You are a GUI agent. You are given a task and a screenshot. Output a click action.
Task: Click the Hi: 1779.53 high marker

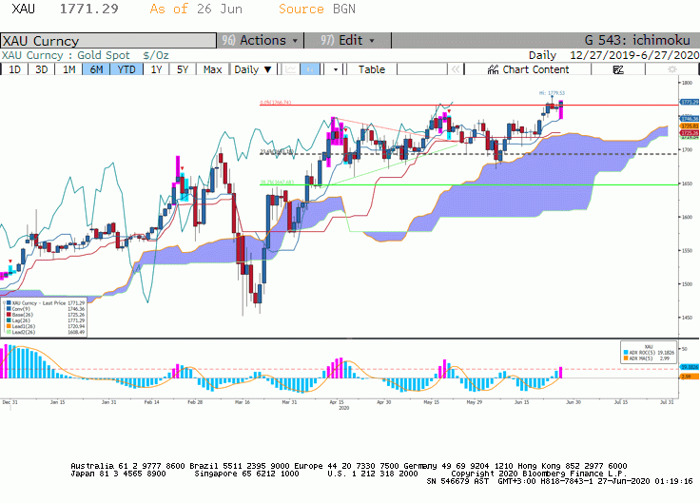point(552,93)
